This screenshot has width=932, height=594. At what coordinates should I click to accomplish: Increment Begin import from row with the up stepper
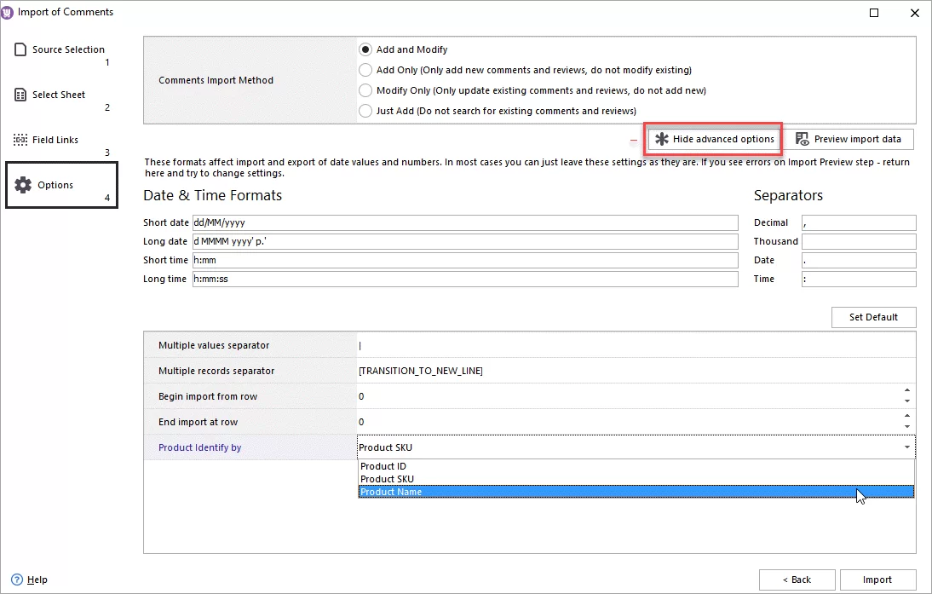pyautogui.click(x=906, y=391)
